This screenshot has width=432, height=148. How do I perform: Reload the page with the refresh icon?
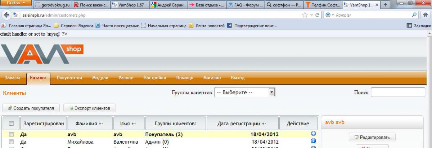click(x=318, y=15)
